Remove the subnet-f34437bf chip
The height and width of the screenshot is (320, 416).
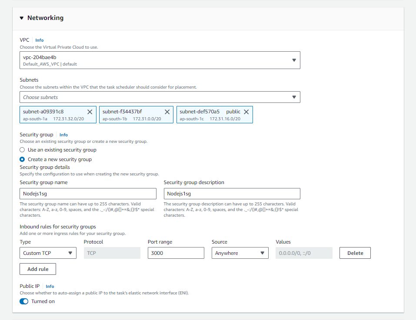click(167, 112)
